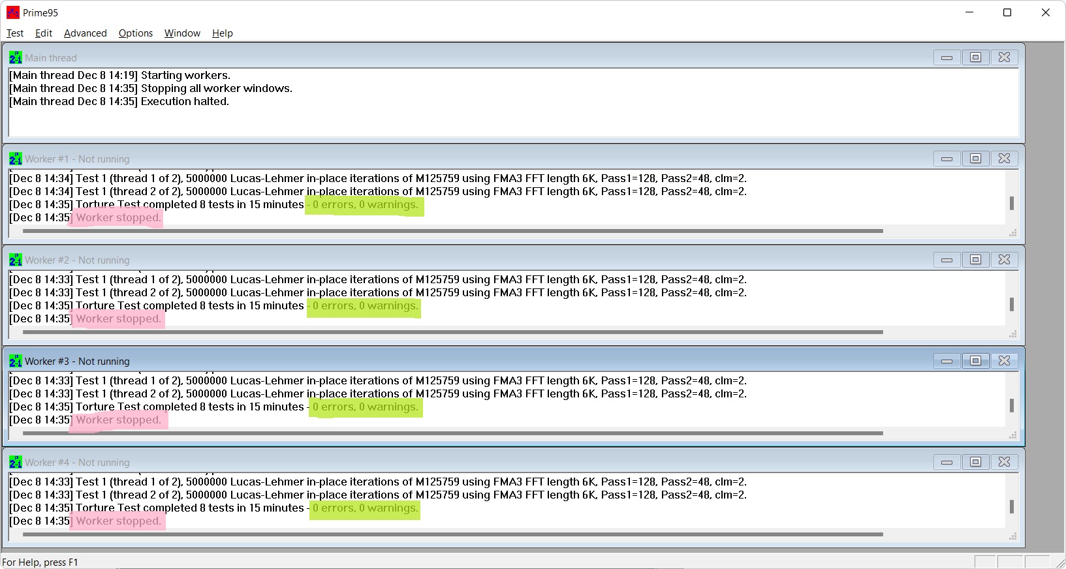Open the Edit menu
This screenshot has height=569, width=1066.
coord(44,33)
